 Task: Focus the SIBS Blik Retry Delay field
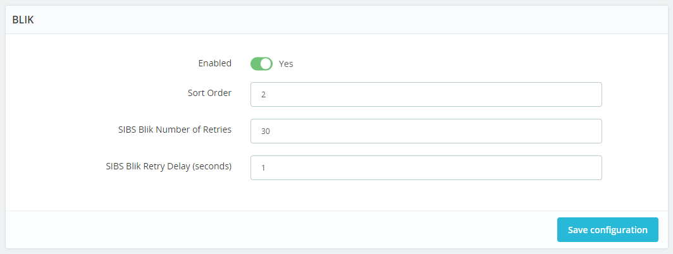(x=426, y=167)
